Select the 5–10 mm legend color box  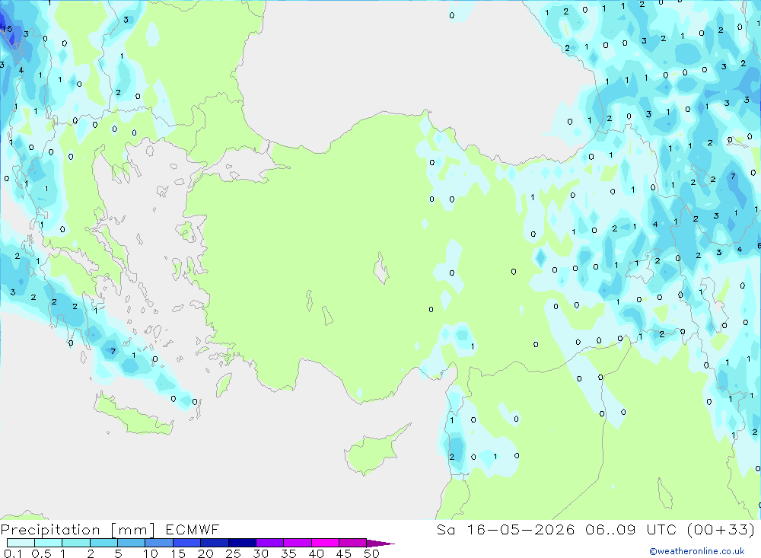coord(132,543)
